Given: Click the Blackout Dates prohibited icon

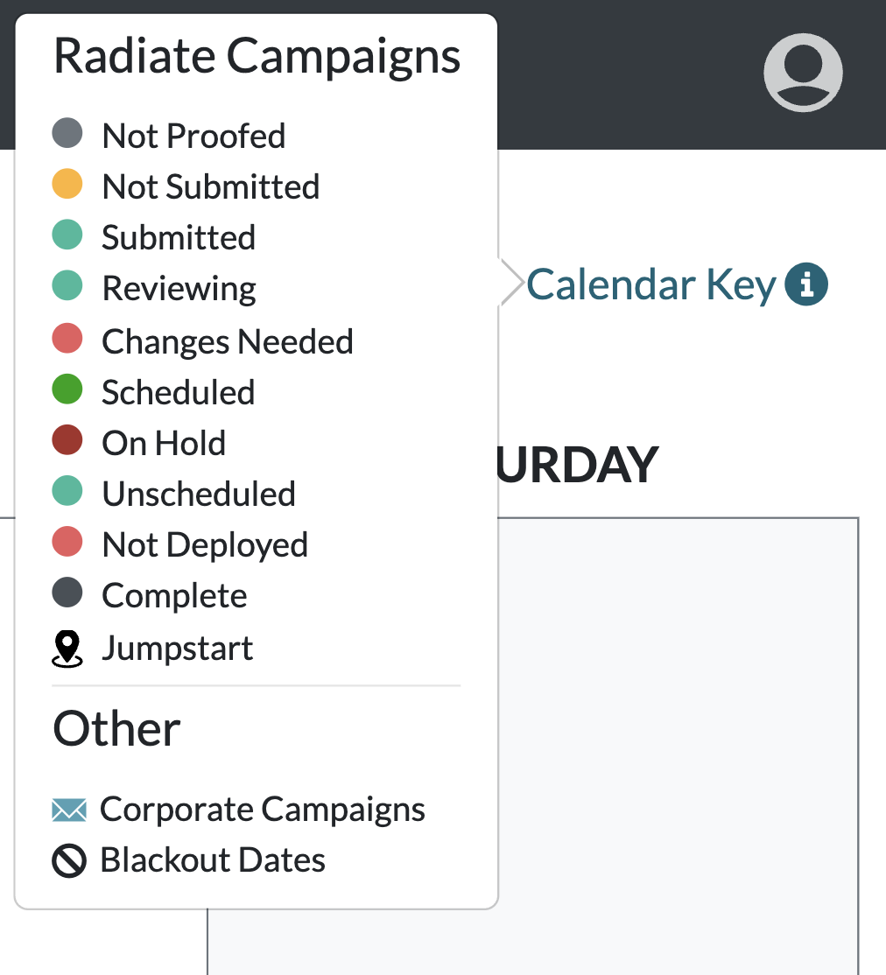Looking at the screenshot, I should (x=69, y=860).
